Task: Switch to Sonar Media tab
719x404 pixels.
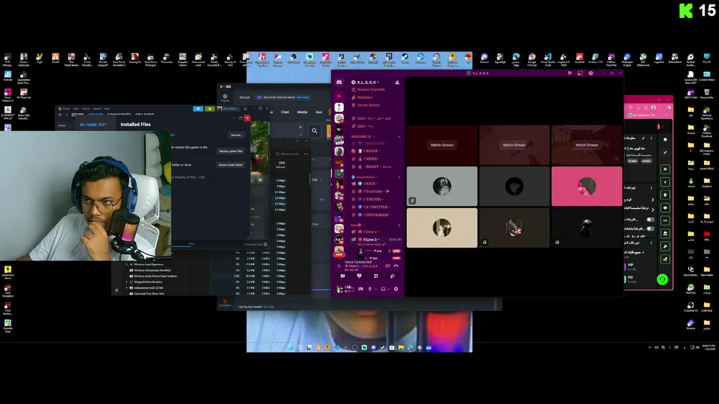Action: (x=302, y=112)
